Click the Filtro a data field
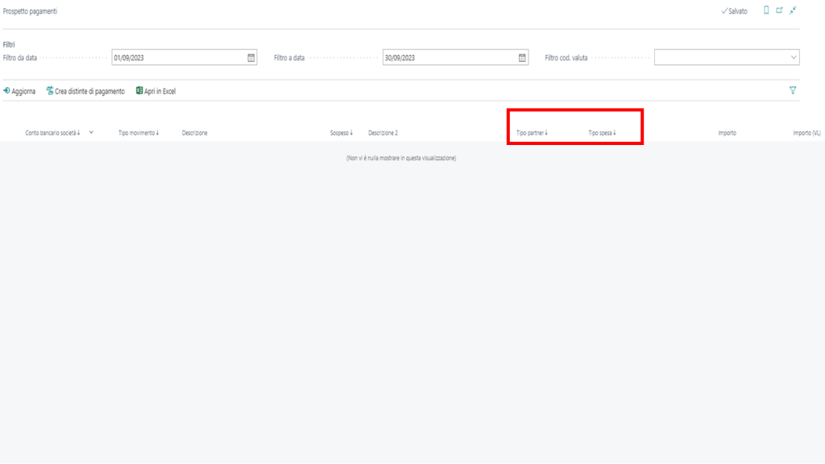The width and height of the screenshot is (825, 464). pos(455,57)
